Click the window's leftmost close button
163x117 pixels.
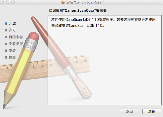tap(2, 2)
